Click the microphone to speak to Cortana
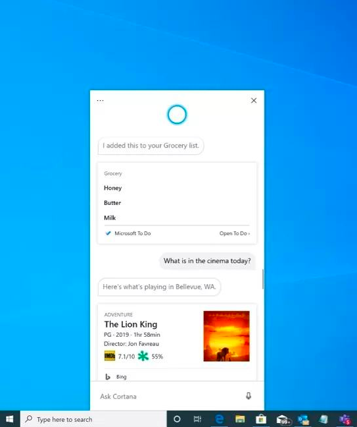This screenshot has width=357, height=427. 249,395
